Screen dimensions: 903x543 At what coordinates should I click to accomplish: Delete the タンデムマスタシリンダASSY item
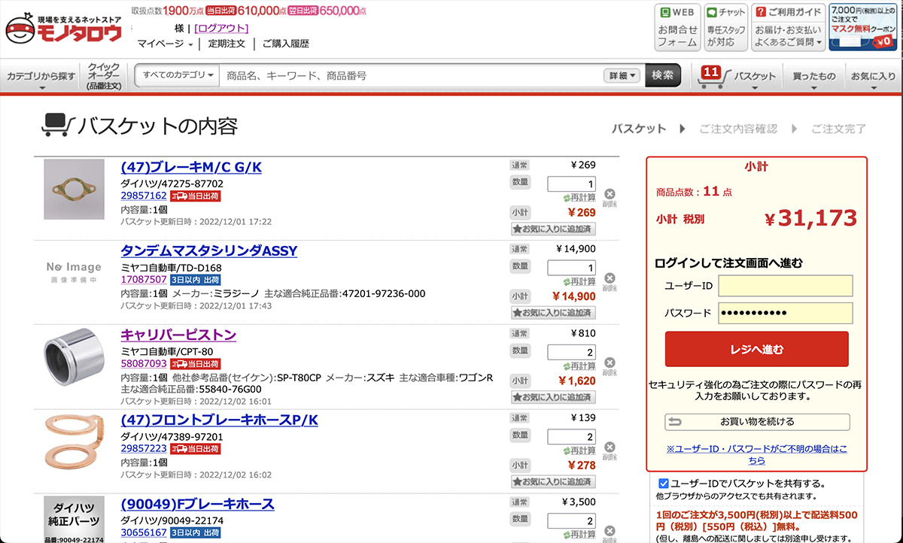point(610,281)
